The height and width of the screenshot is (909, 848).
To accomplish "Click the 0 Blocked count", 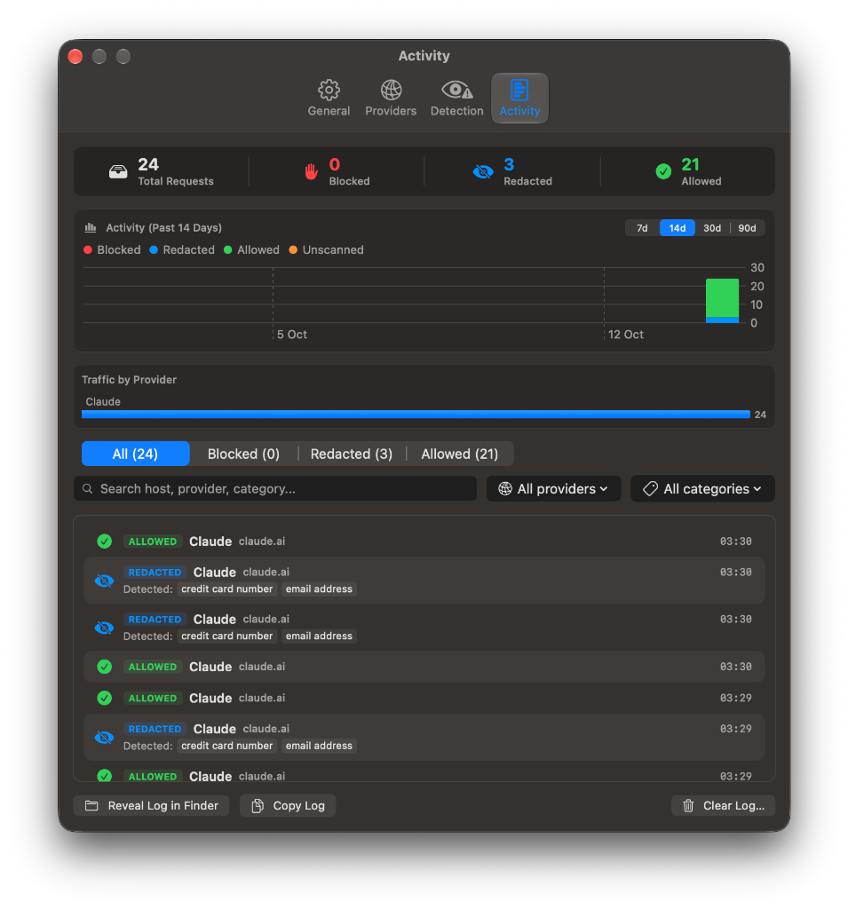I will 335,164.
